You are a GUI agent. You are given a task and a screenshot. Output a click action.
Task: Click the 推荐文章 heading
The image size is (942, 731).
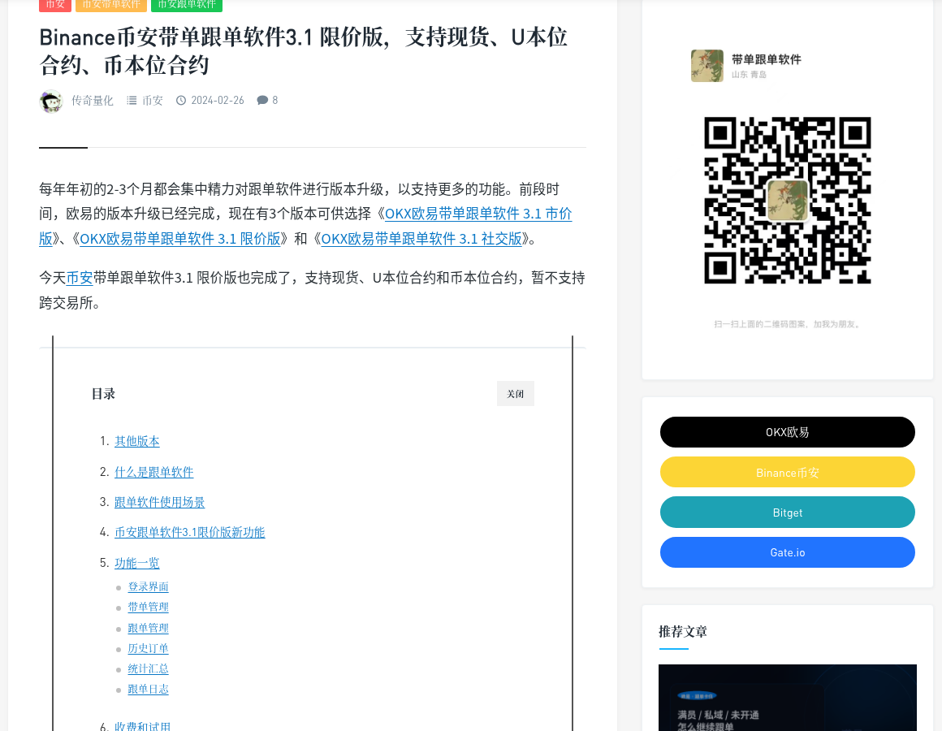pyautogui.click(x=683, y=631)
